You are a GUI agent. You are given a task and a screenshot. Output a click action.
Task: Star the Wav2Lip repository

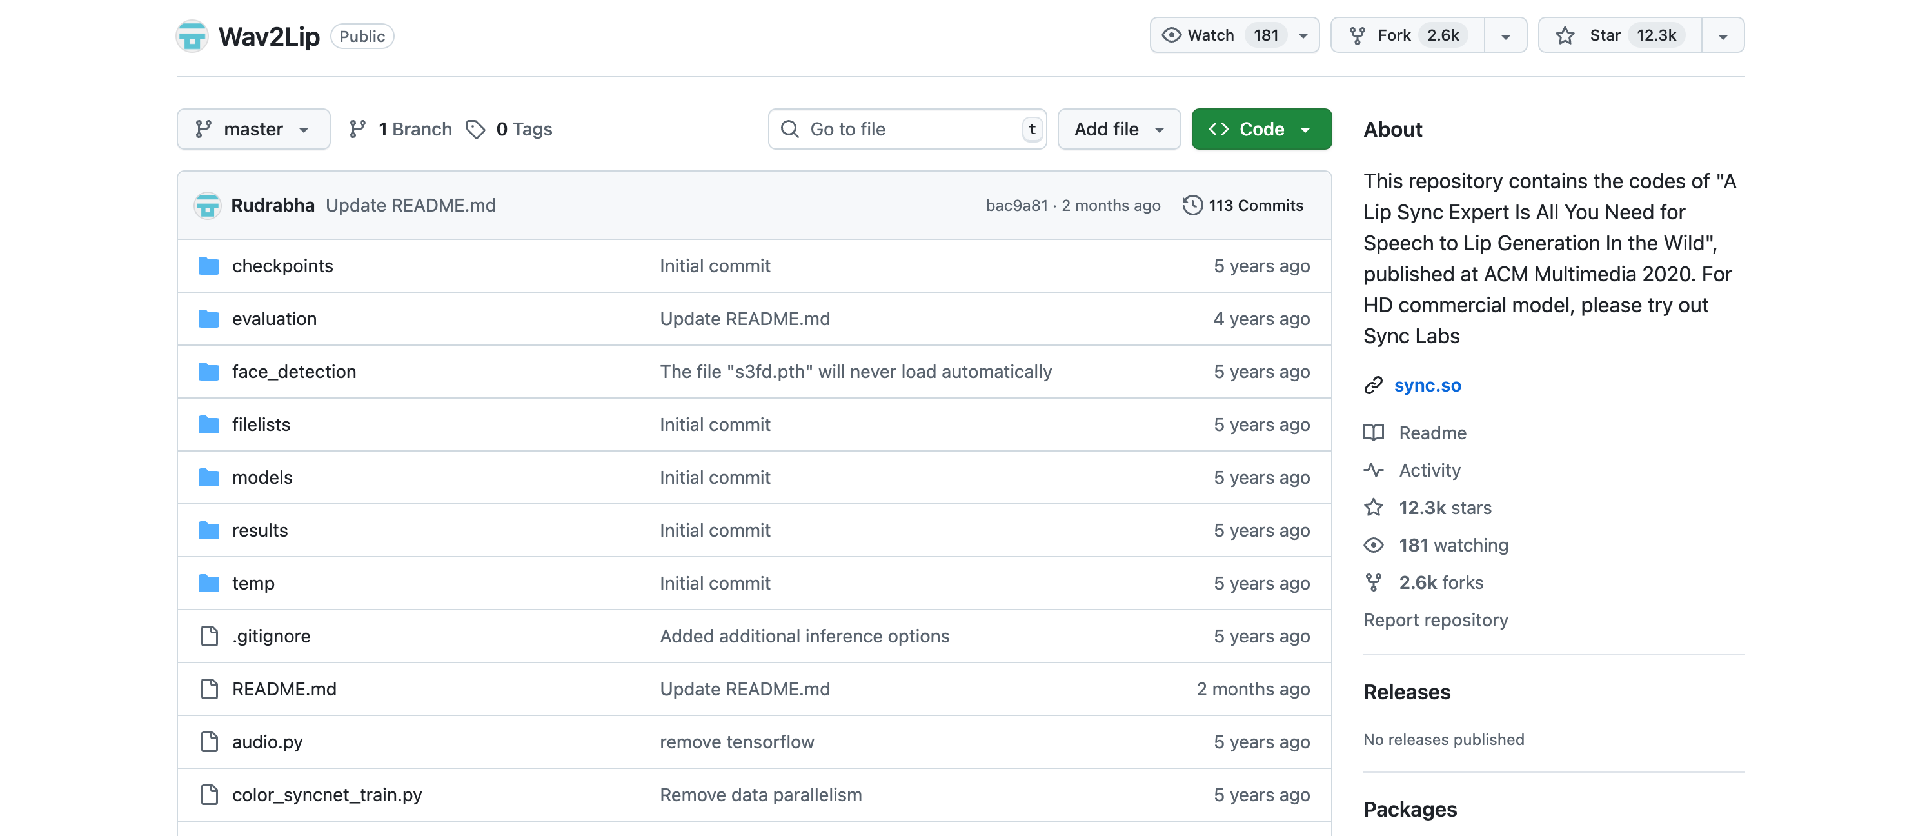[x=1619, y=35]
